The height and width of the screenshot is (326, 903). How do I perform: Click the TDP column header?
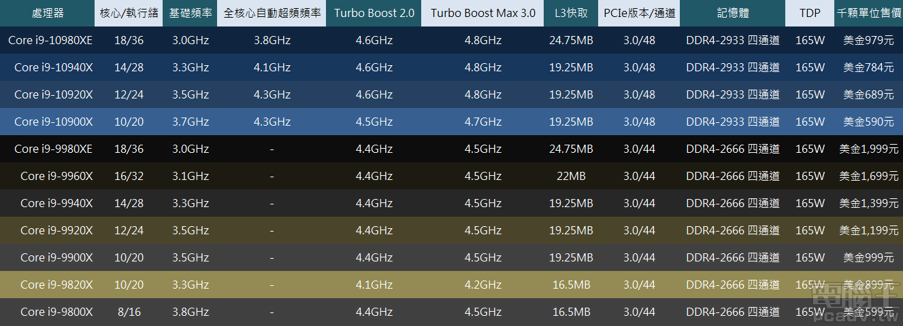(x=810, y=13)
